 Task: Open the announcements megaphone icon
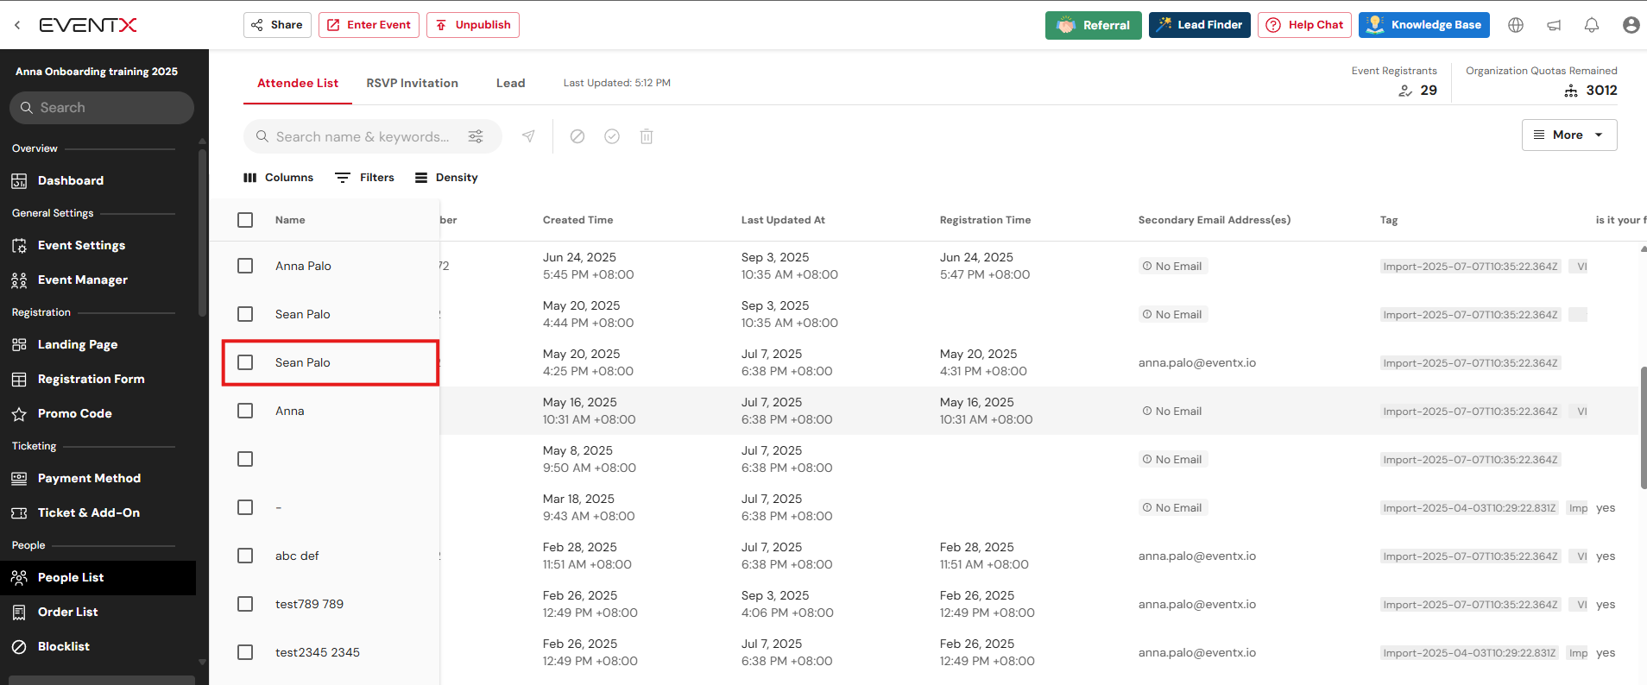[x=1554, y=25]
